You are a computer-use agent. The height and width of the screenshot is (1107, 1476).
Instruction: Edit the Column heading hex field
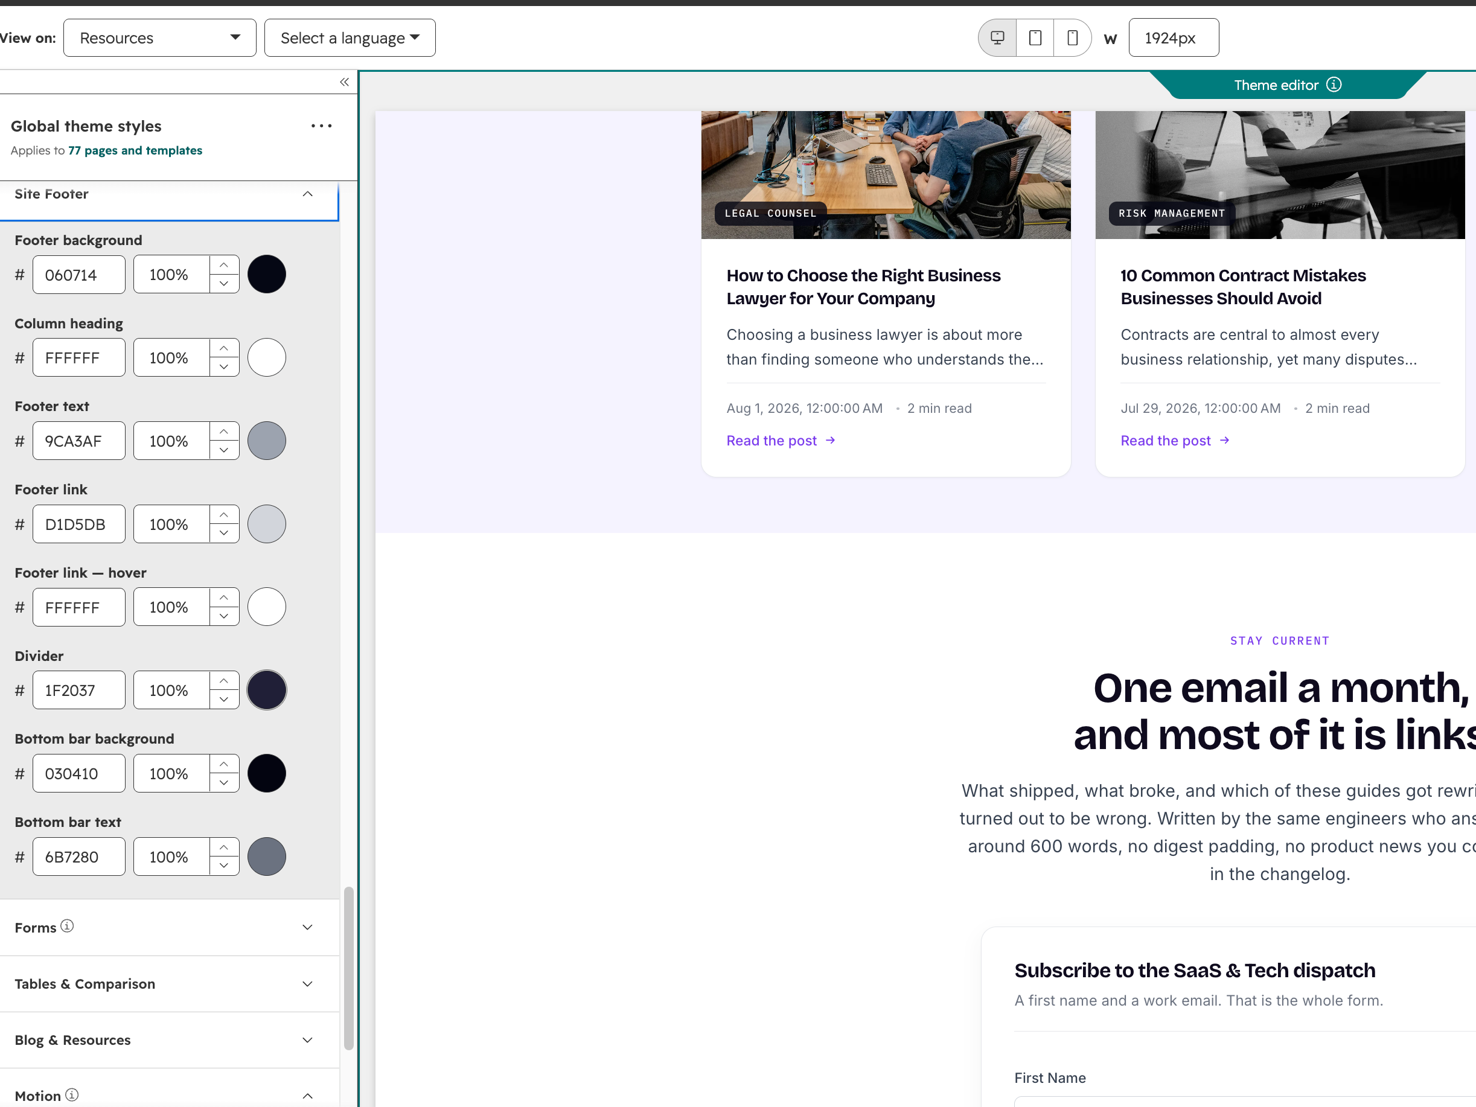(x=78, y=358)
